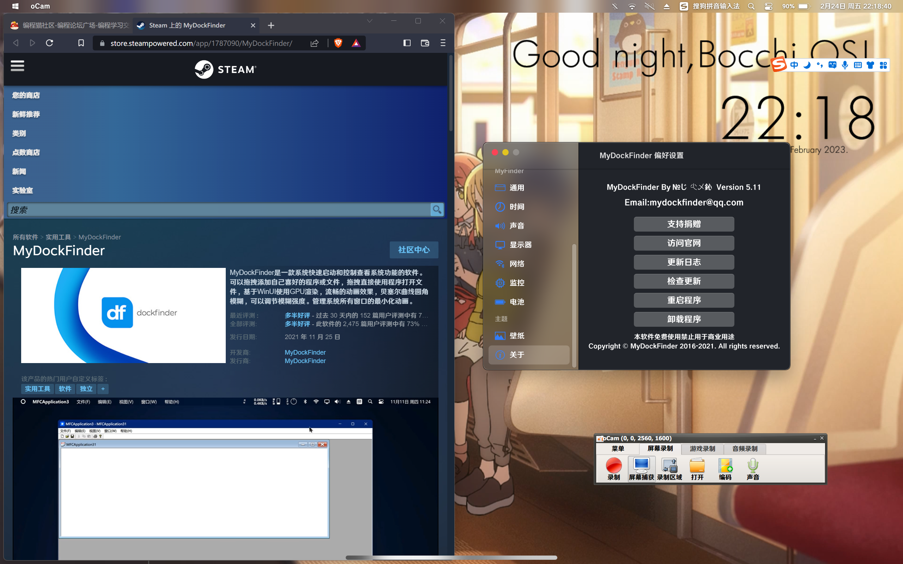
Task: Select 点数商店 in Steam menu
Action: [x=26, y=152]
